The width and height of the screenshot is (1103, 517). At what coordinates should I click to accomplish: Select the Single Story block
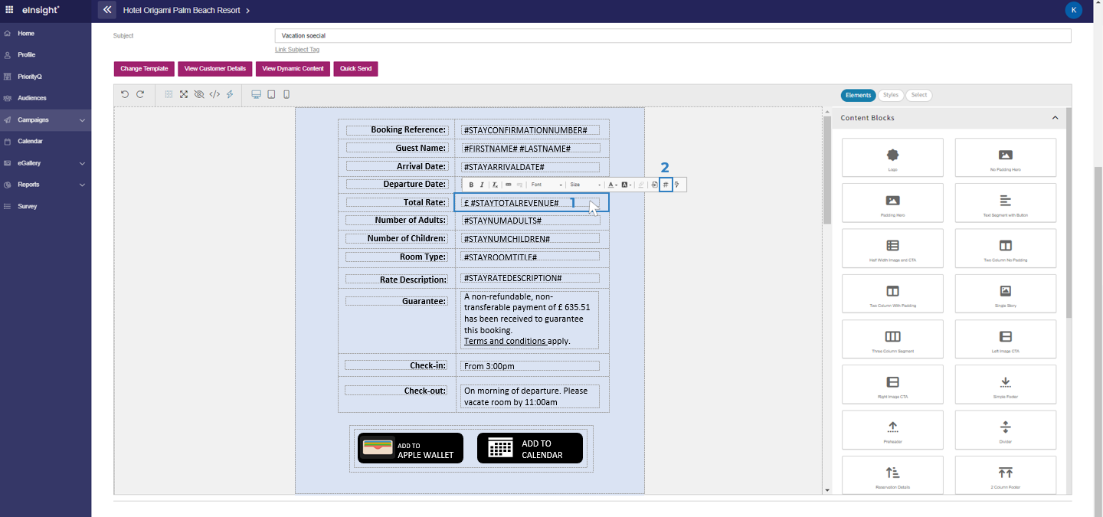tap(1006, 293)
